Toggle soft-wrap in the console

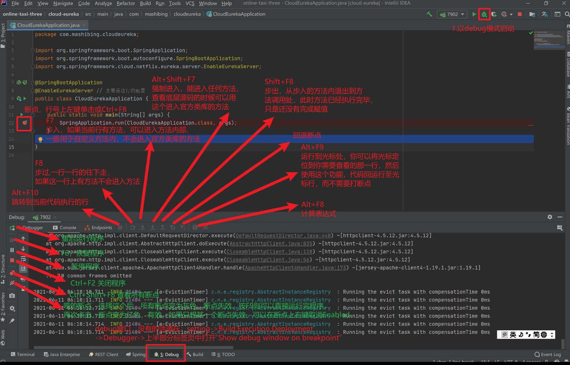23,259
